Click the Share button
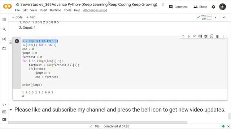This screenshot has width=231, height=129. point(200,7)
